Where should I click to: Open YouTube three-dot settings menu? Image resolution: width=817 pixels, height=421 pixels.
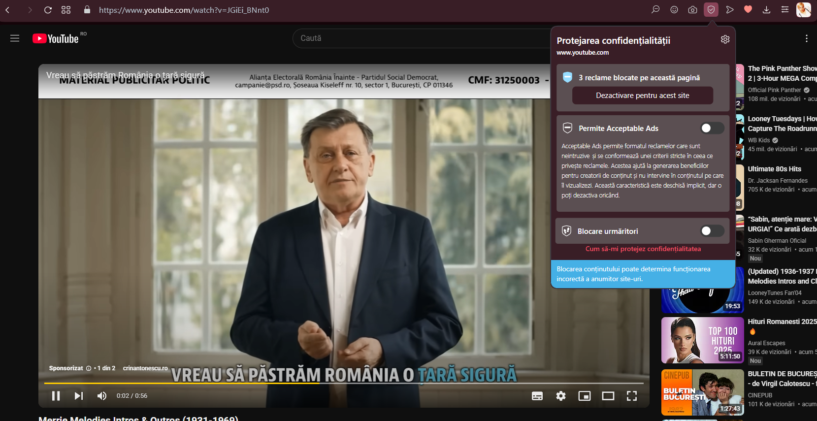click(806, 38)
